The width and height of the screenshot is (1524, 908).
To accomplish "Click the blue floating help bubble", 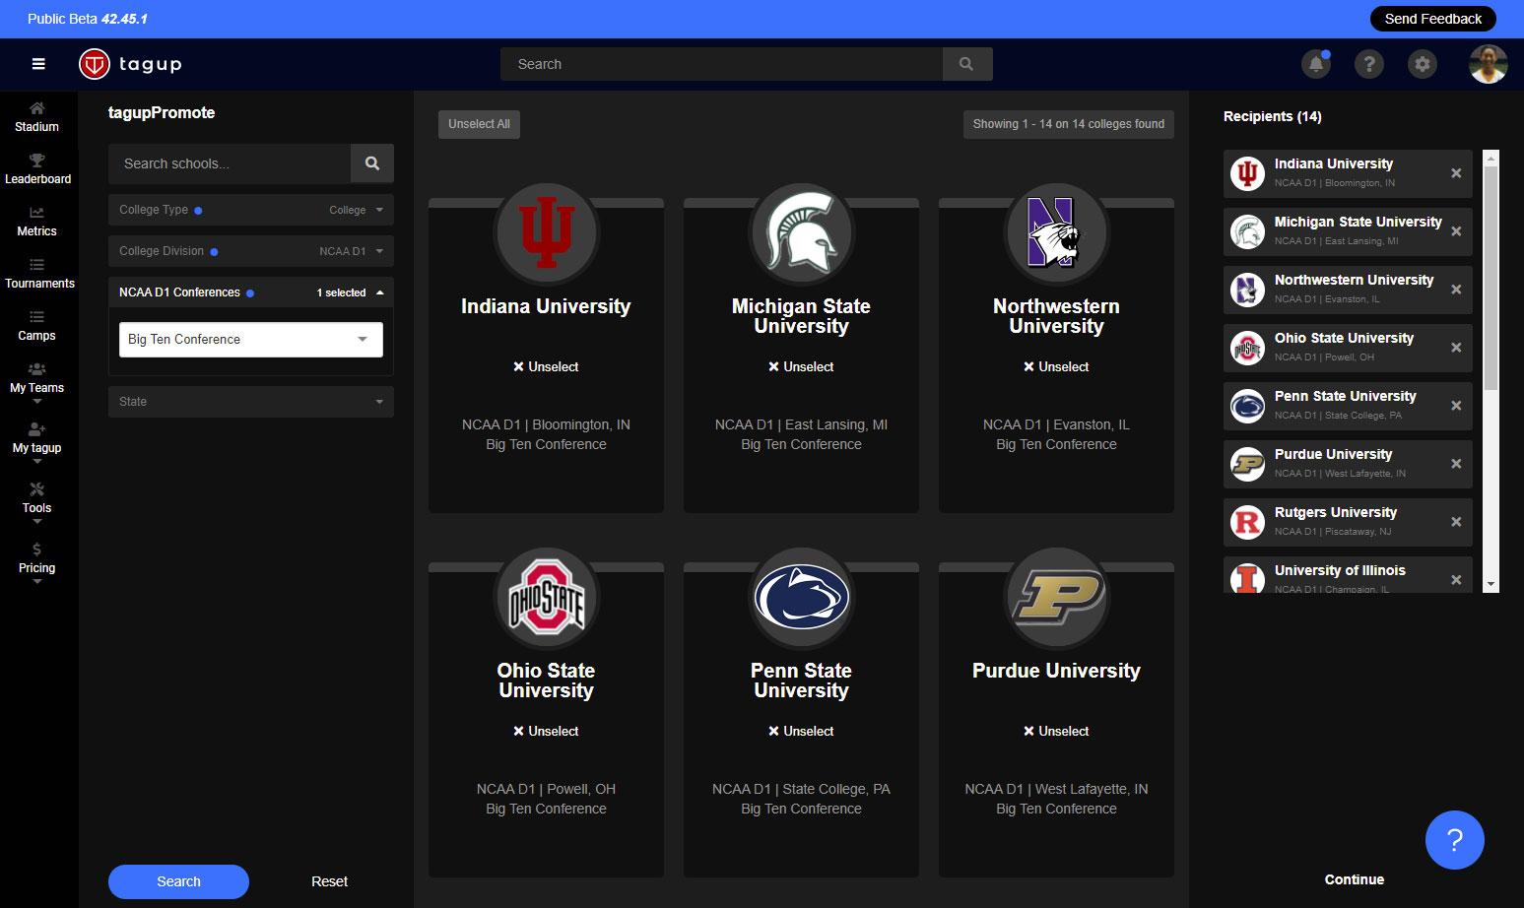I will [1454, 840].
